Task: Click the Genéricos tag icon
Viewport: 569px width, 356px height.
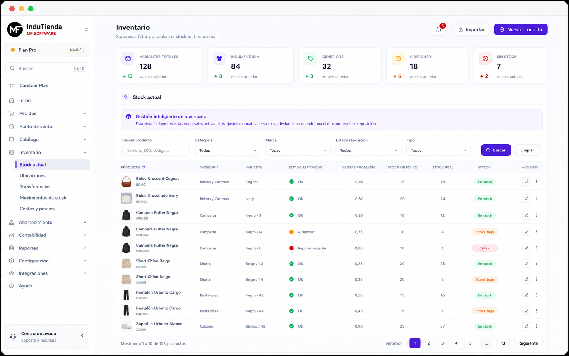Action: pos(310,58)
